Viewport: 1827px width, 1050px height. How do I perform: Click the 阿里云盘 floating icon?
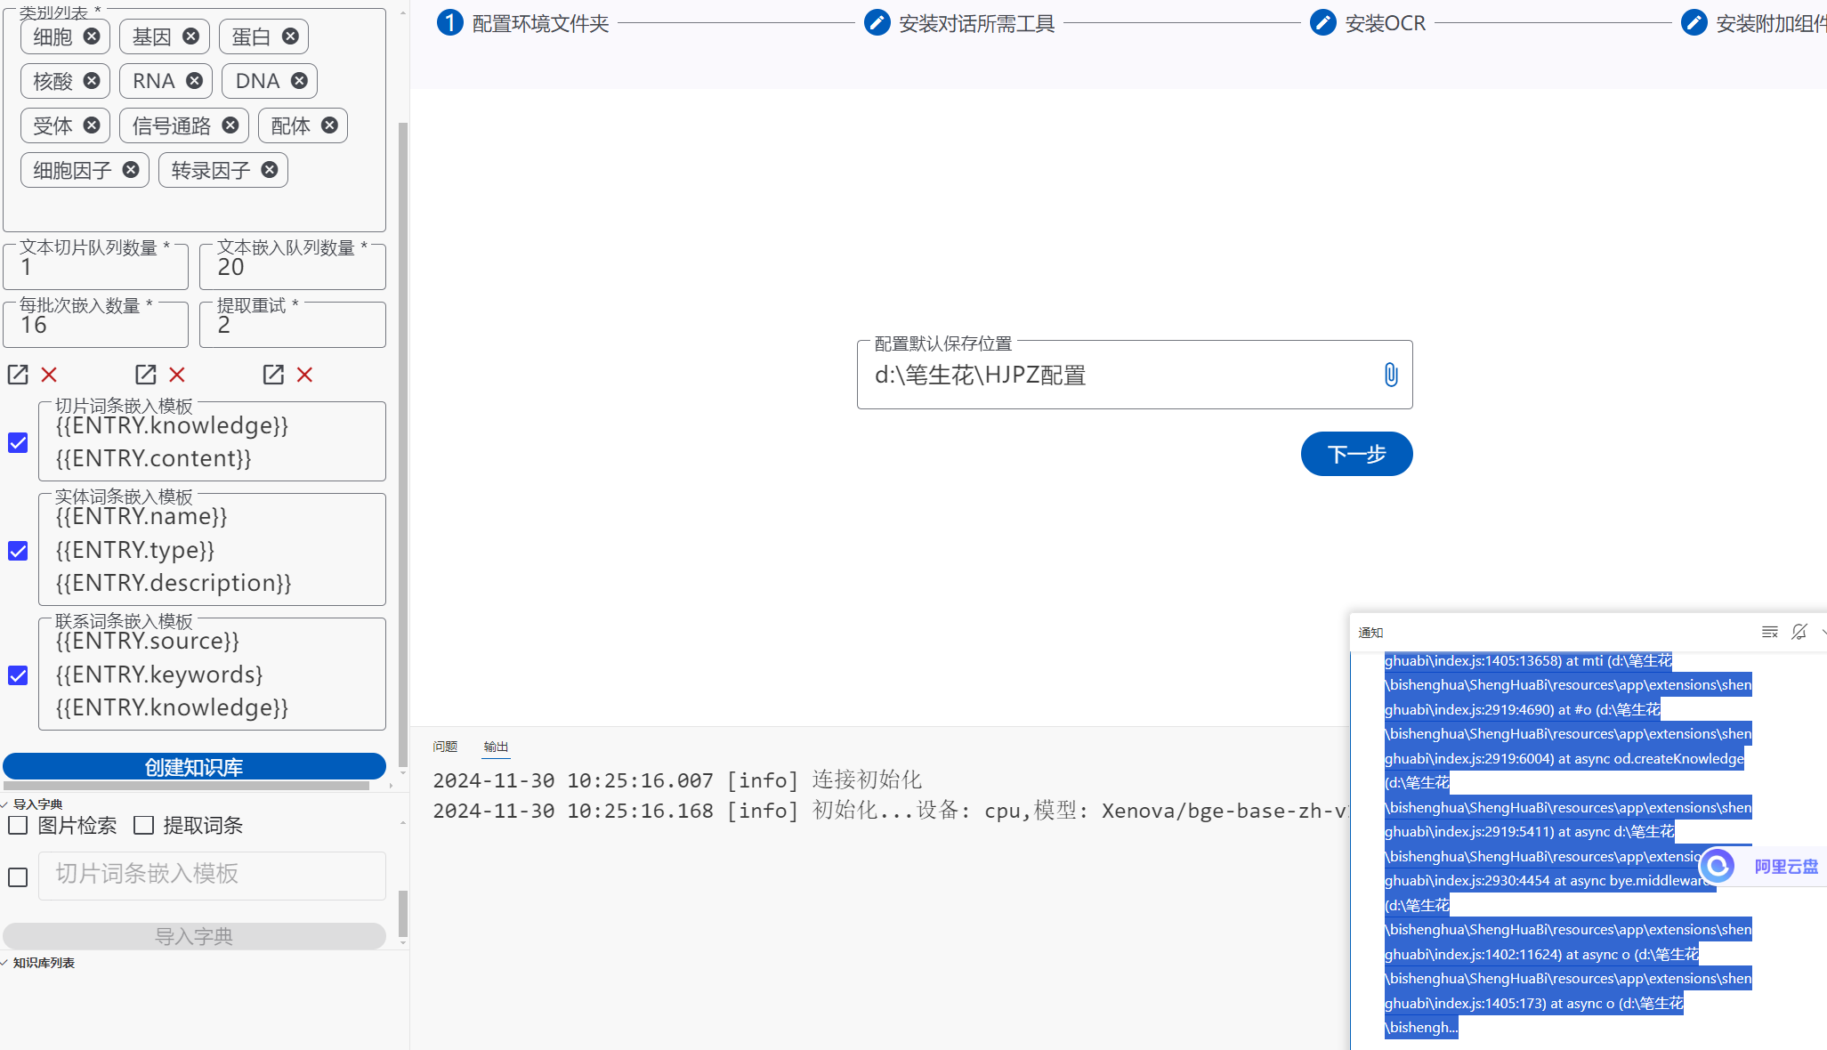pos(1718,866)
